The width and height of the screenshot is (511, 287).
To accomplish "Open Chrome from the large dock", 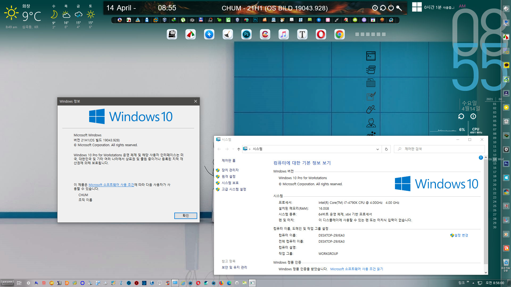I will point(340,35).
